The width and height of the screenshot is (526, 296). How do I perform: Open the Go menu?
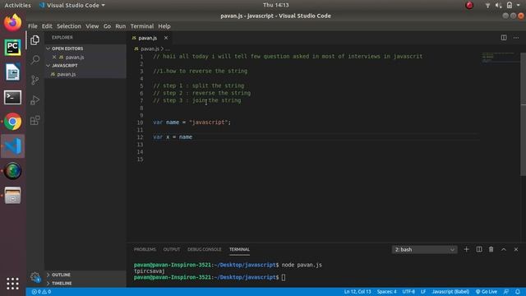click(107, 26)
